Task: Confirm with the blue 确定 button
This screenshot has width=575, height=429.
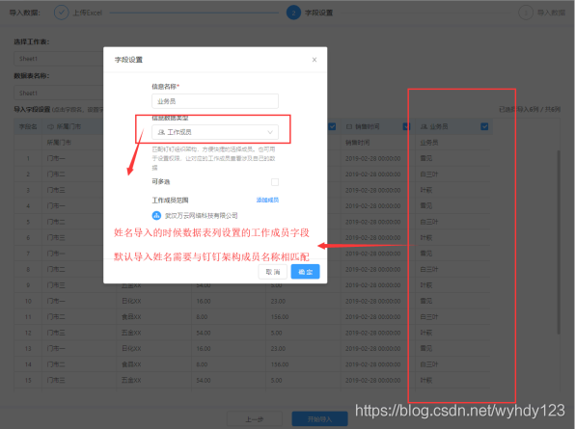Action: pos(306,272)
